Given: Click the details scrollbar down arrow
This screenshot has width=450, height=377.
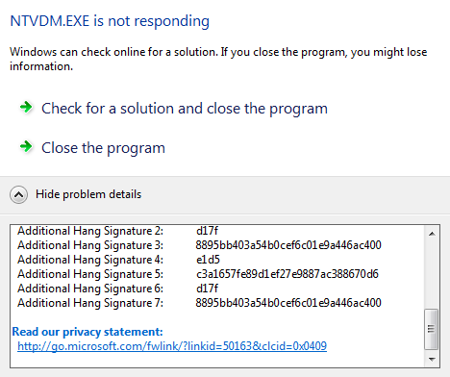Looking at the screenshot, I should (432, 360).
